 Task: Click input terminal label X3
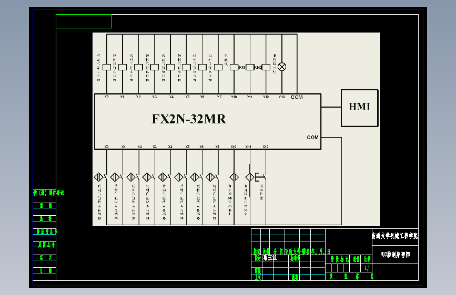click(x=155, y=147)
